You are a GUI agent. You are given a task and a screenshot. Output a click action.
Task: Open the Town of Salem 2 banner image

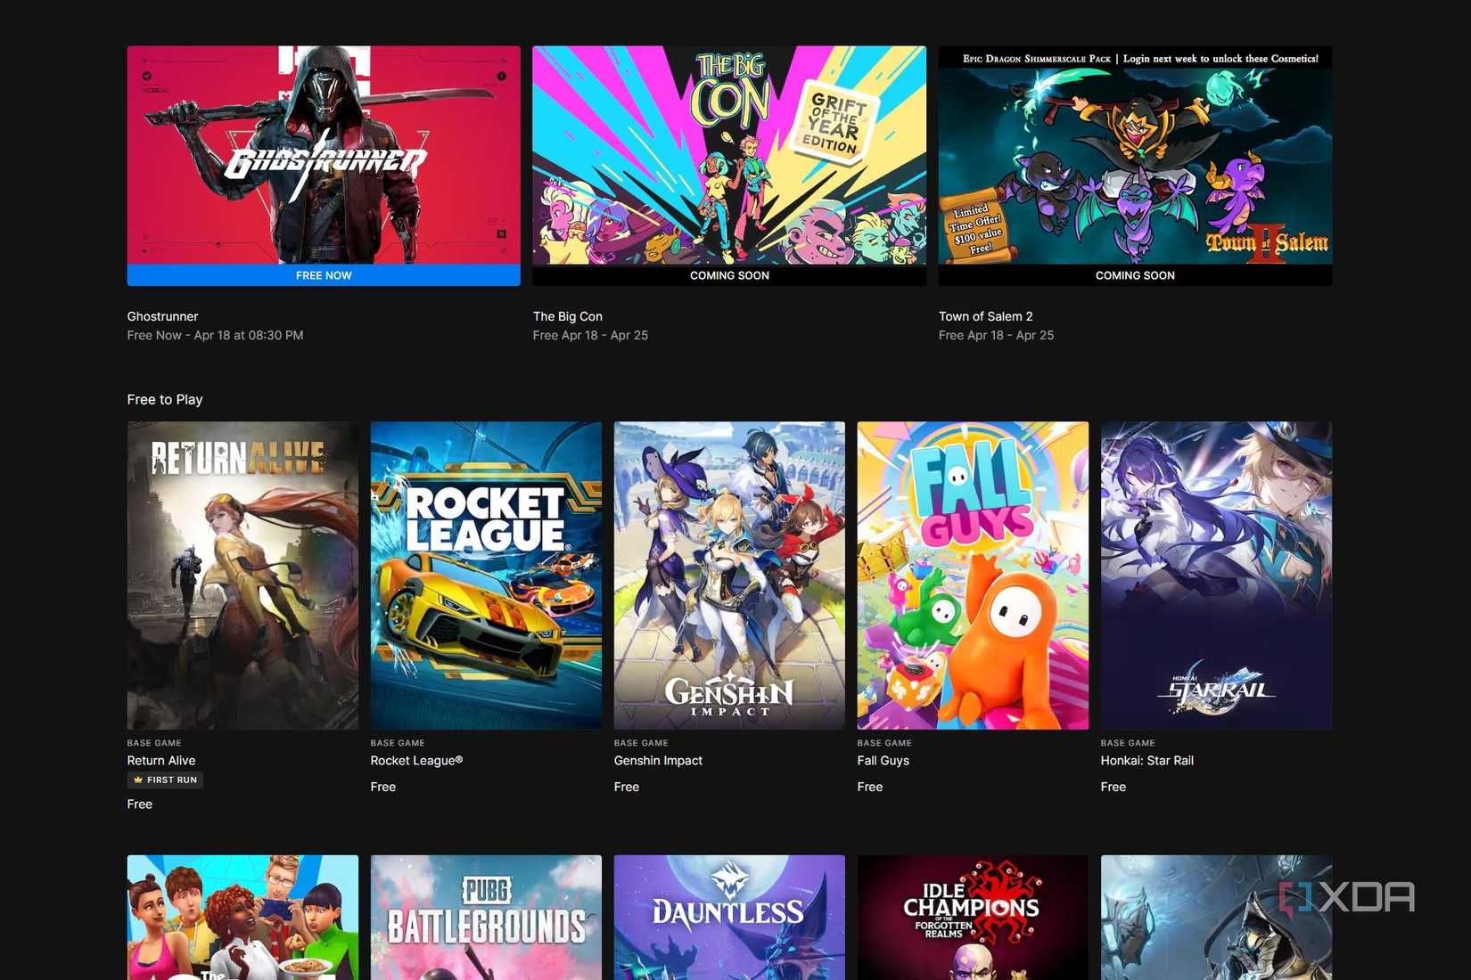click(x=1135, y=155)
